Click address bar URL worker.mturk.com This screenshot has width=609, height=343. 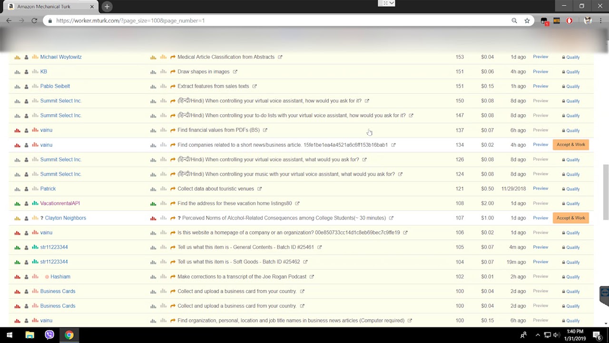(130, 20)
